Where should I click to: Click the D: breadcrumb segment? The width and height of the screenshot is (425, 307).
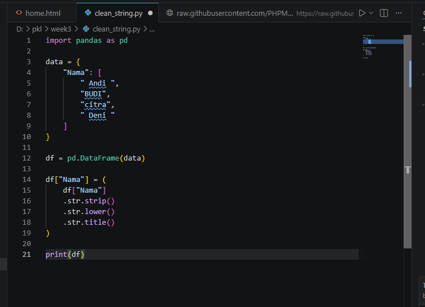pos(20,29)
